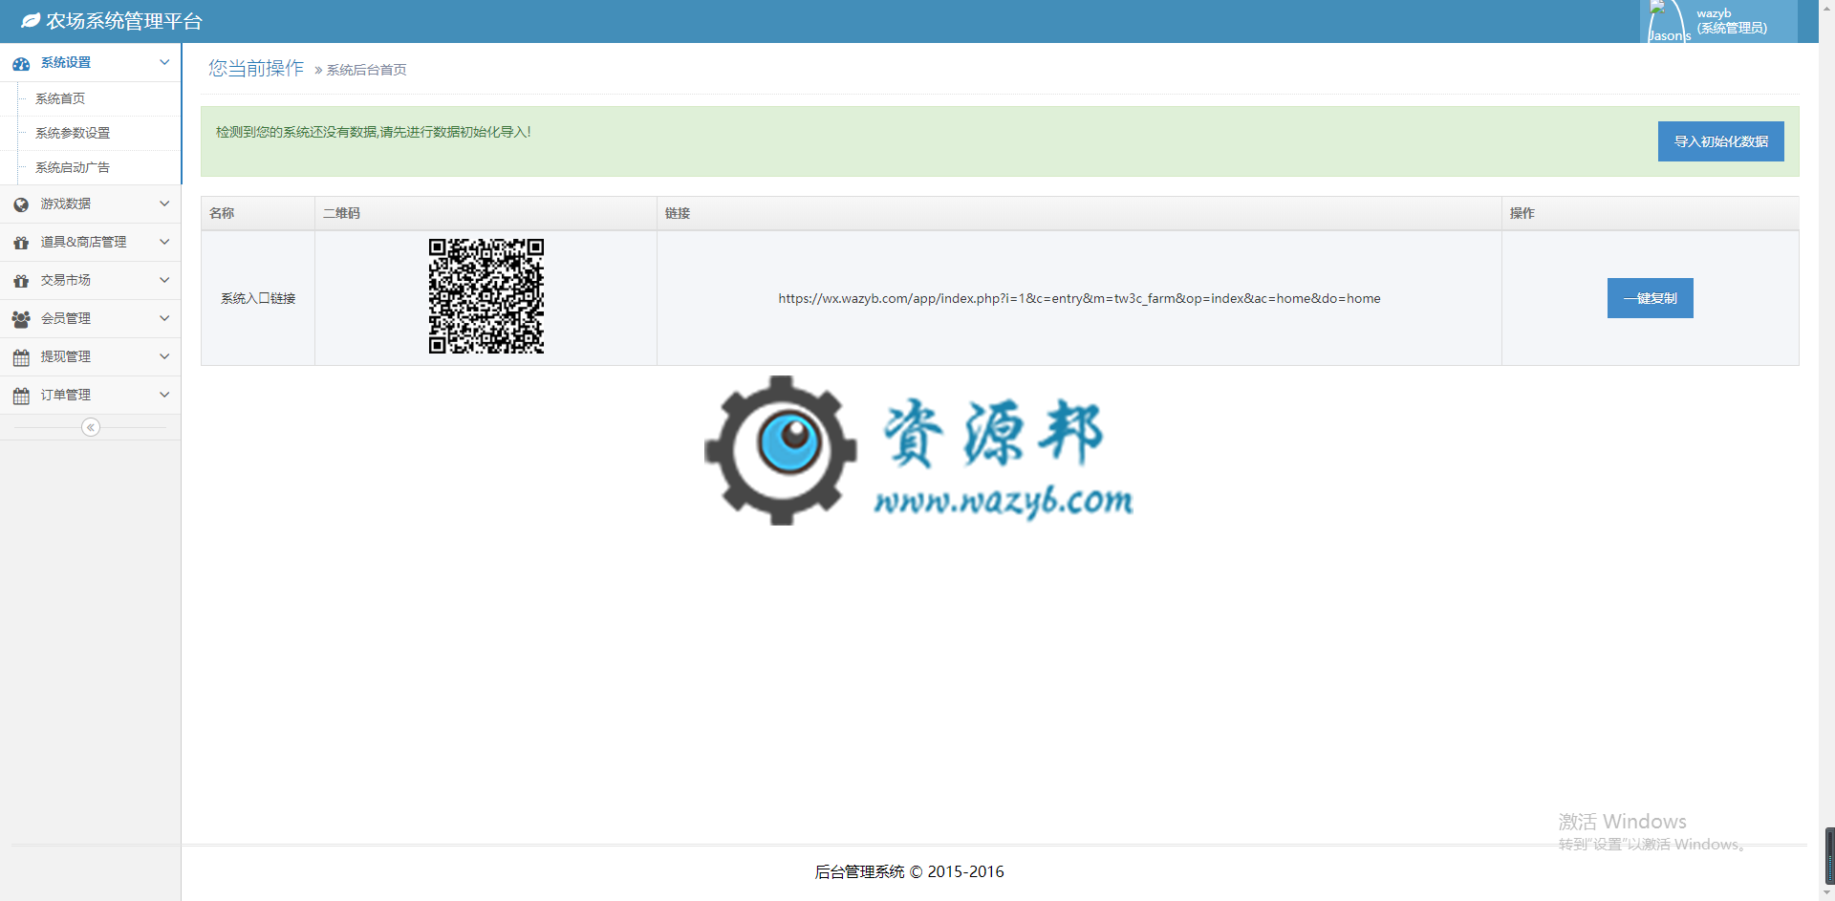
Task: Click the user avatar image in the header
Action: tap(1669, 22)
